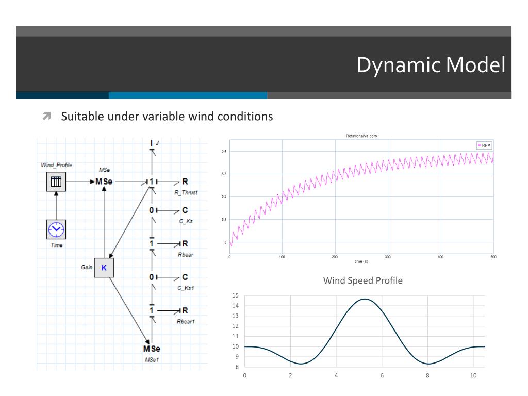Click the Gain K block
This screenshot has height=396, width=528.
coord(104,268)
